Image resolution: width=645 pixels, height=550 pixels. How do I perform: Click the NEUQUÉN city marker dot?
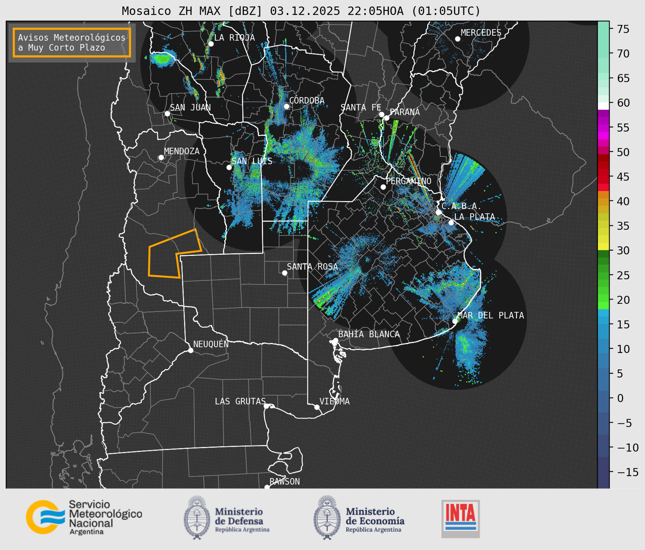190,350
